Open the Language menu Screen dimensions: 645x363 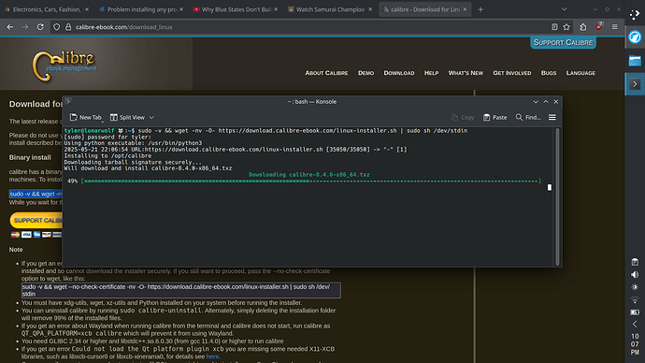coord(580,73)
